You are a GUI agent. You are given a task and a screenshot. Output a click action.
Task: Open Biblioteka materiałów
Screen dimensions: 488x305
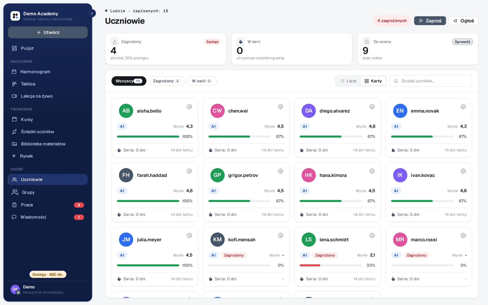48,144
